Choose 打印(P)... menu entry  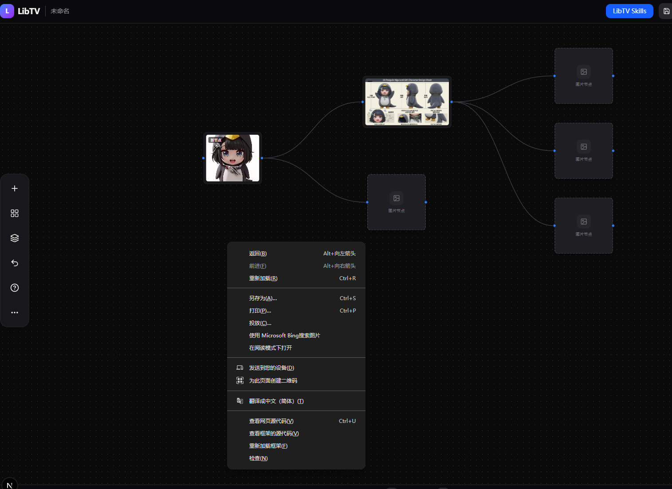point(296,311)
